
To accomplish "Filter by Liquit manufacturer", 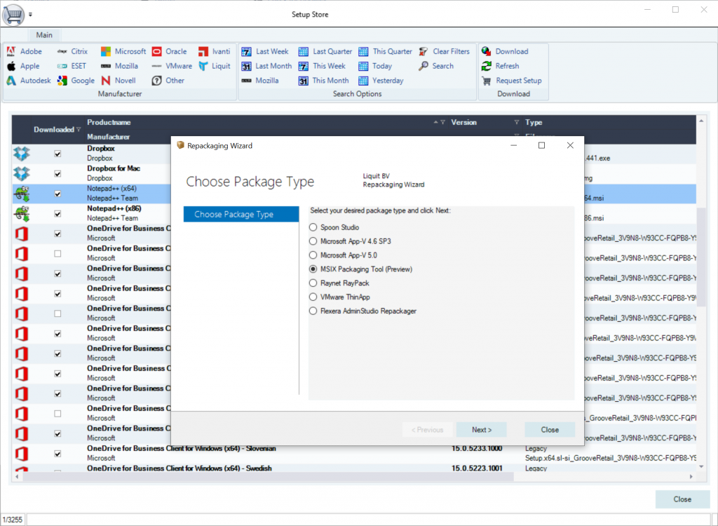I will [x=215, y=66].
